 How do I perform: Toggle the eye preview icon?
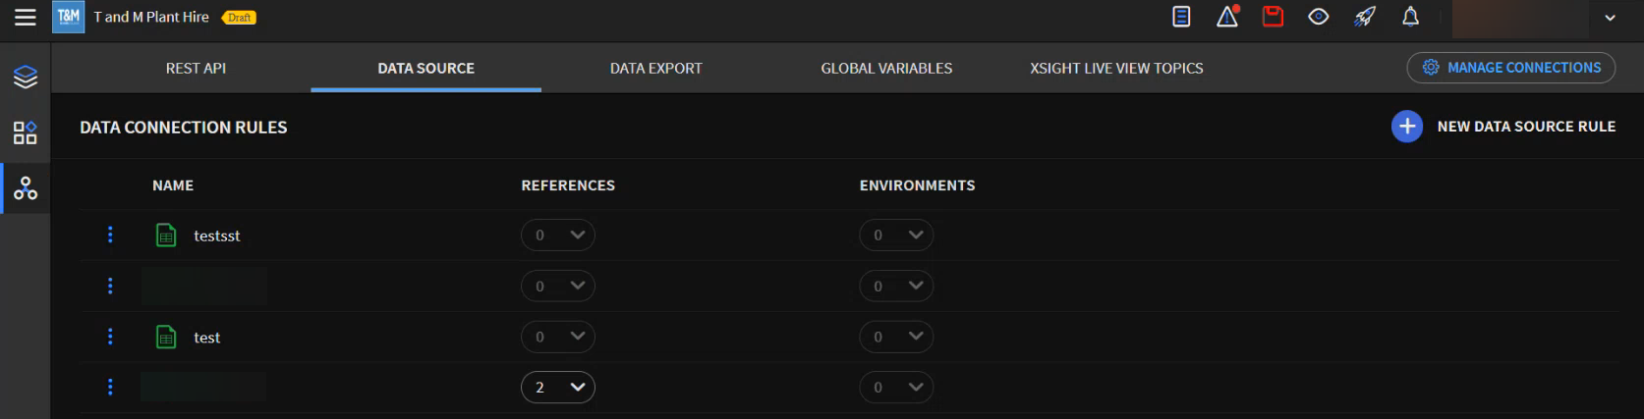(x=1319, y=17)
